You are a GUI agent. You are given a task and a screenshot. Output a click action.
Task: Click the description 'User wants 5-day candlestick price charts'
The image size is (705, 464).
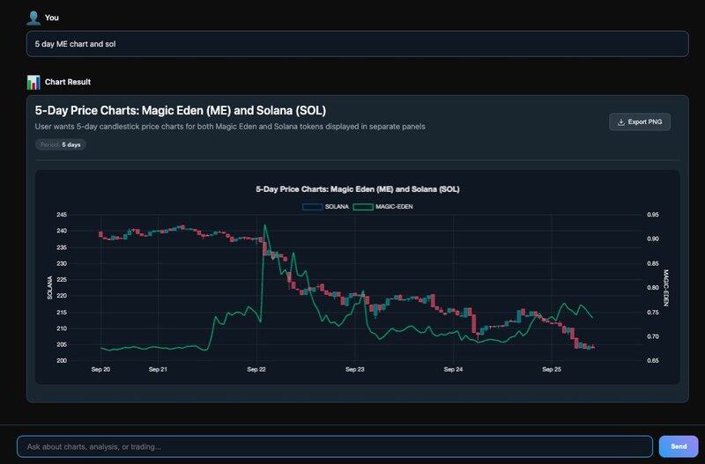230,127
